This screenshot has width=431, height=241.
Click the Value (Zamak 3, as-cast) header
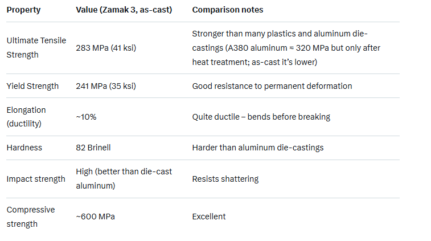point(124,10)
